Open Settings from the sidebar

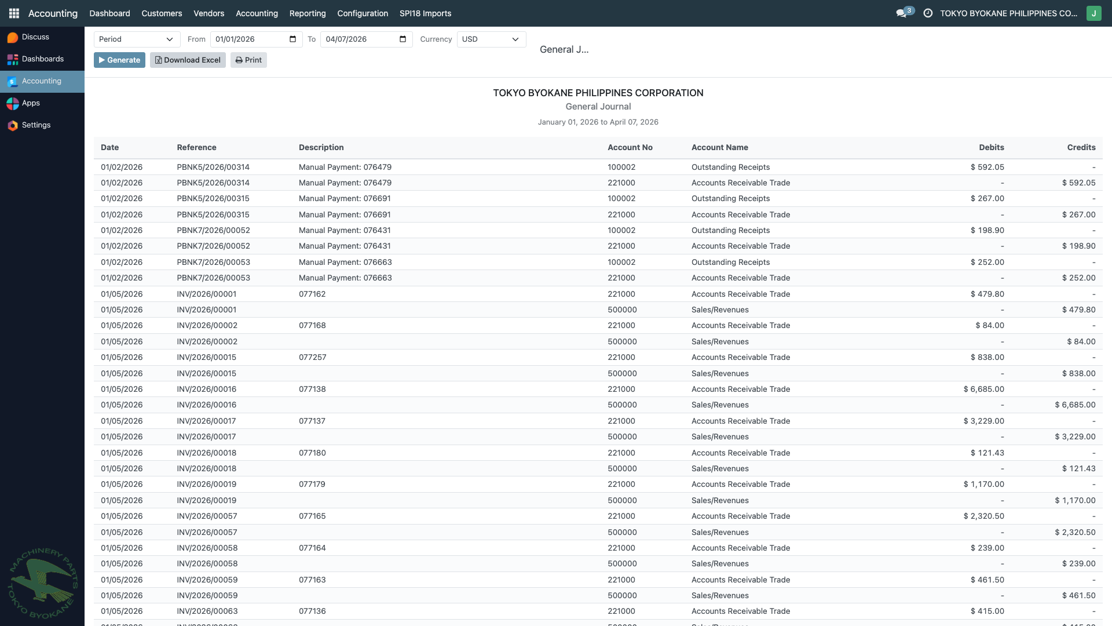pos(36,125)
